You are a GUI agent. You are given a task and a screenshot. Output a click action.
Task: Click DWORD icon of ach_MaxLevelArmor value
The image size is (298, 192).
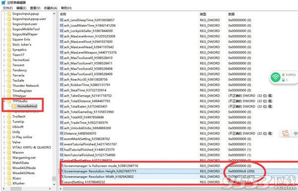pos(61,36)
